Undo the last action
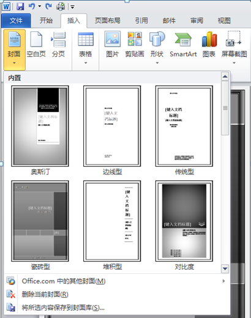 pyautogui.click(x=32, y=6)
